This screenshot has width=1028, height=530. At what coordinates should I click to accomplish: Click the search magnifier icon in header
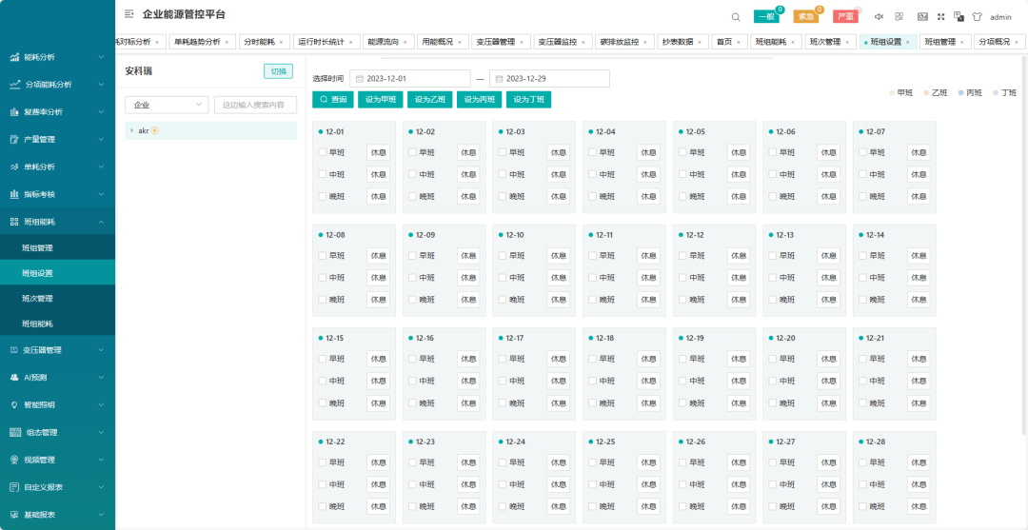pyautogui.click(x=736, y=17)
